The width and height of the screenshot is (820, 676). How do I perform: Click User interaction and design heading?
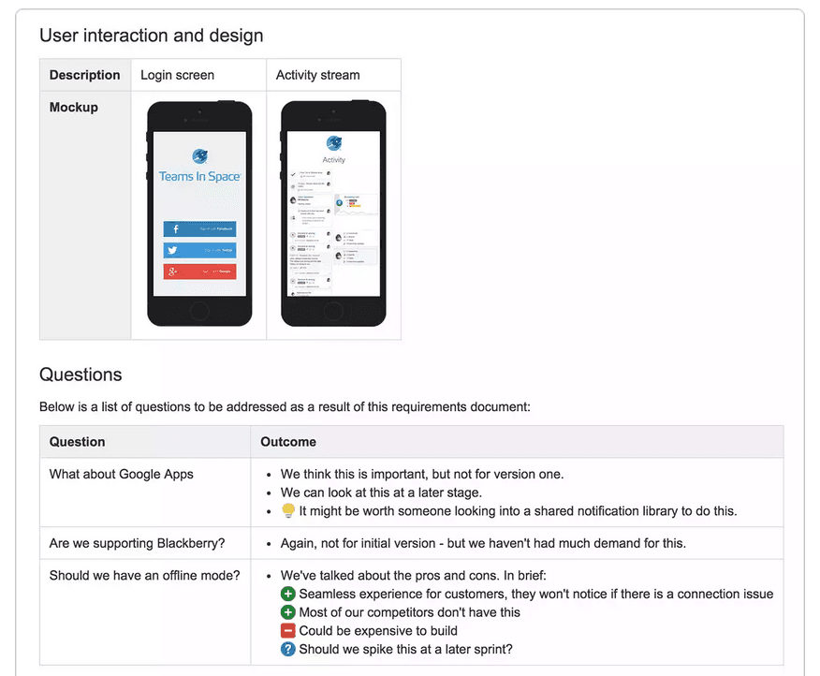pos(151,36)
